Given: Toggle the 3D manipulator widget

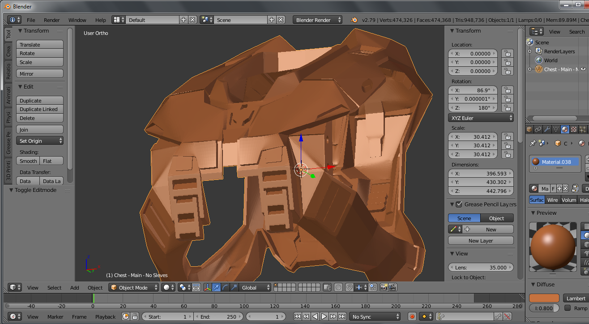Looking at the screenshot, I should tap(208, 287).
